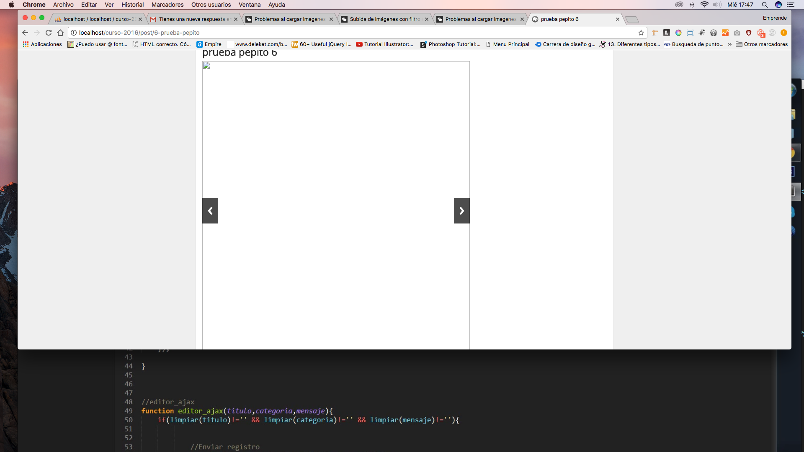Click the home icon in toolbar
The image size is (804, 452).
[60, 33]
